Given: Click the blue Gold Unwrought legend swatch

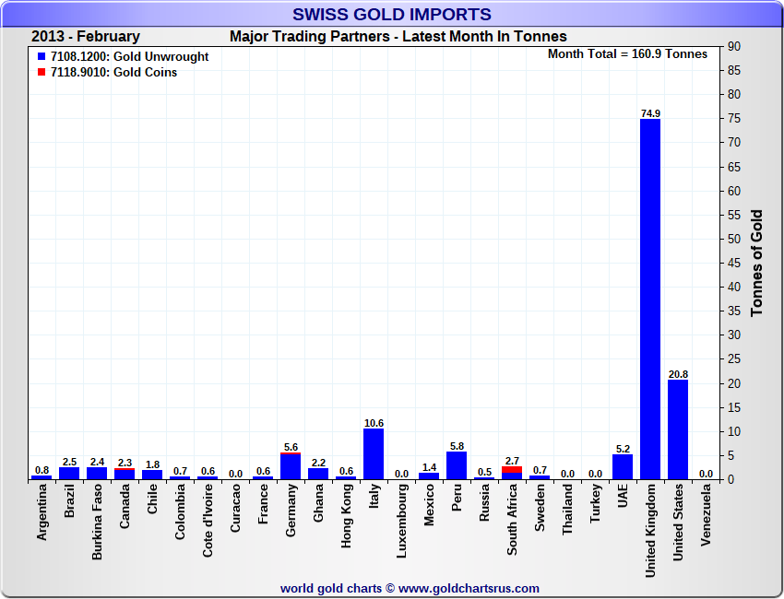Looking at the screenshot, I should pyautogui.click(x=42, y=57).
